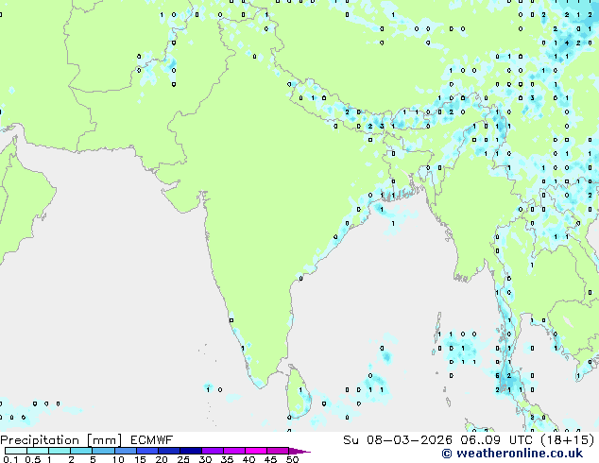
Task: Click the ECMWF model label
Action: click(152, 440)
